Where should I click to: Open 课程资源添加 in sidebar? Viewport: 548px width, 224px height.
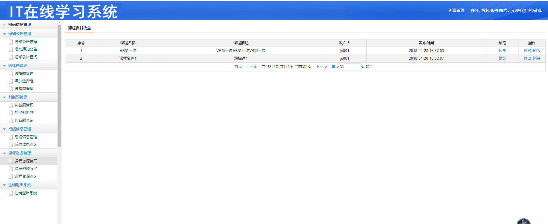(26, 169)
